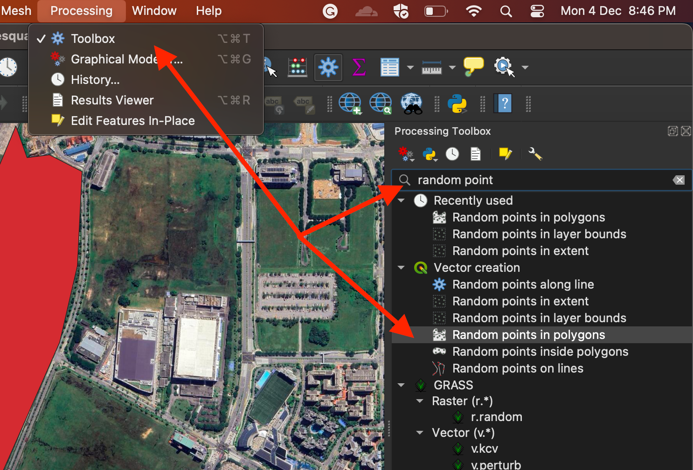693x470 pixels.
Task: Open Creative Cloud from the menu bar
Action: (x=367, y=11)
